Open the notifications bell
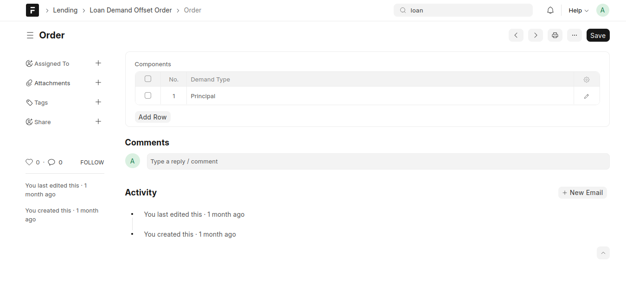The width and height of the screenshot is (626, 308). tap(550, 10)
